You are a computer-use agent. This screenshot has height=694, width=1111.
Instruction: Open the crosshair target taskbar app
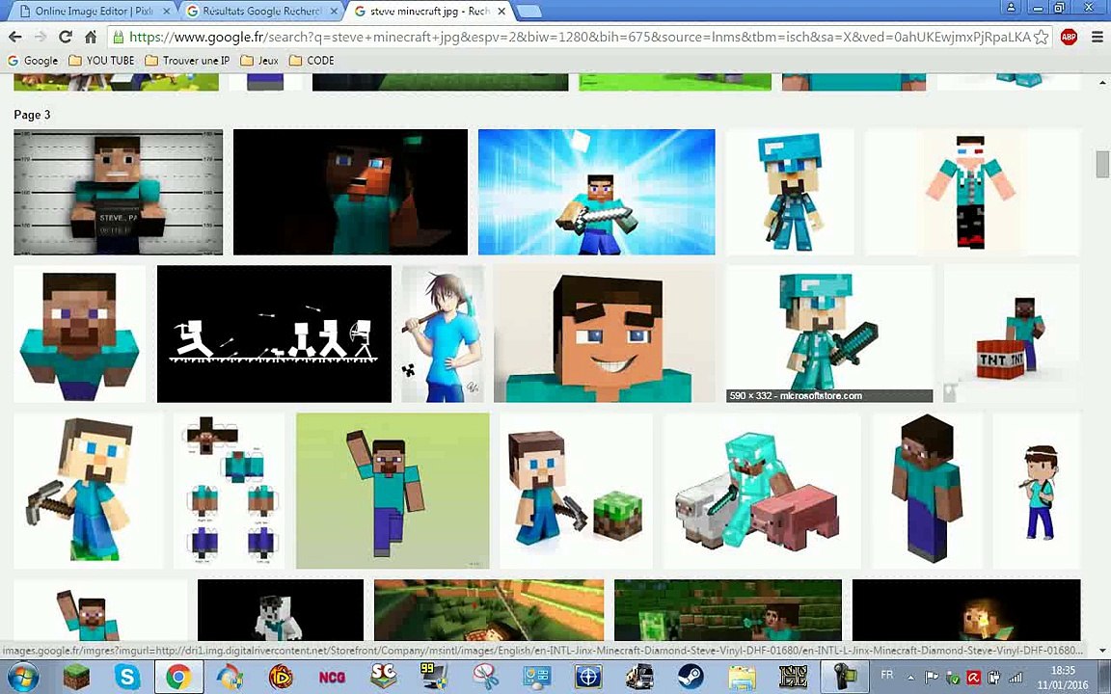588,678
